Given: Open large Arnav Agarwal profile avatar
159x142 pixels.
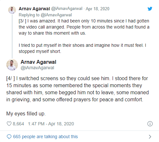Looking at the screenshot, I should tap(12, 65).
